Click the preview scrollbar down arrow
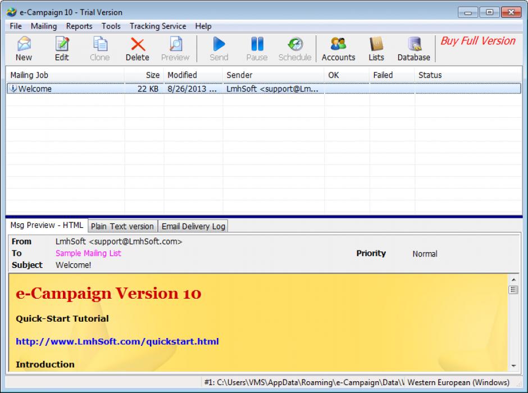Screen dimensions: 528x393 point(513,365)
